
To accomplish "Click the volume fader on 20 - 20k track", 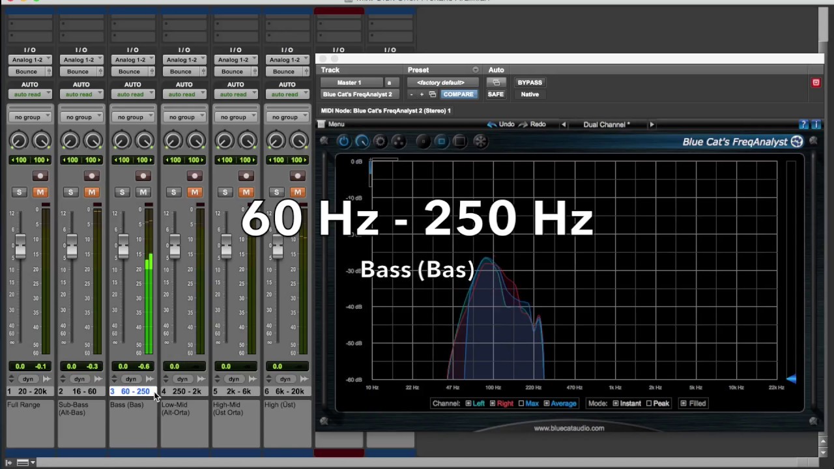I will pos(20,248).
